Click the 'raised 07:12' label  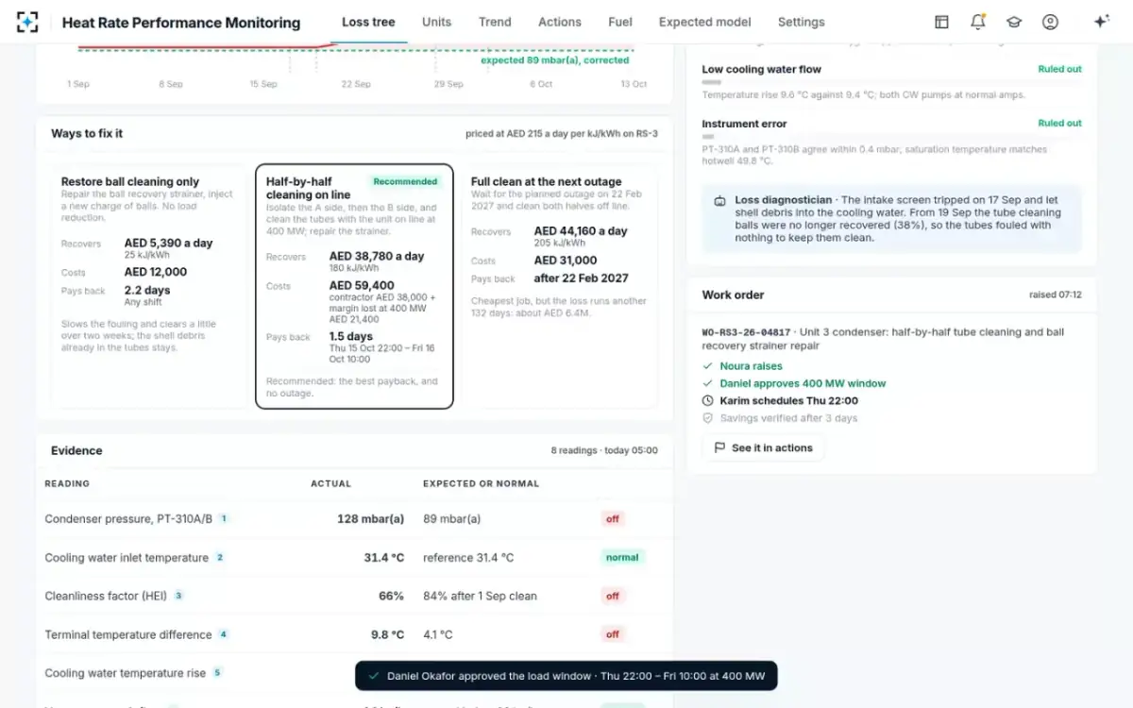point(1056,295)
